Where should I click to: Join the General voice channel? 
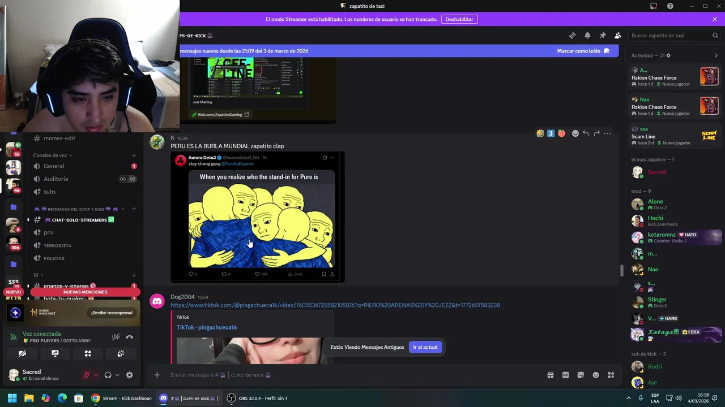85,166
